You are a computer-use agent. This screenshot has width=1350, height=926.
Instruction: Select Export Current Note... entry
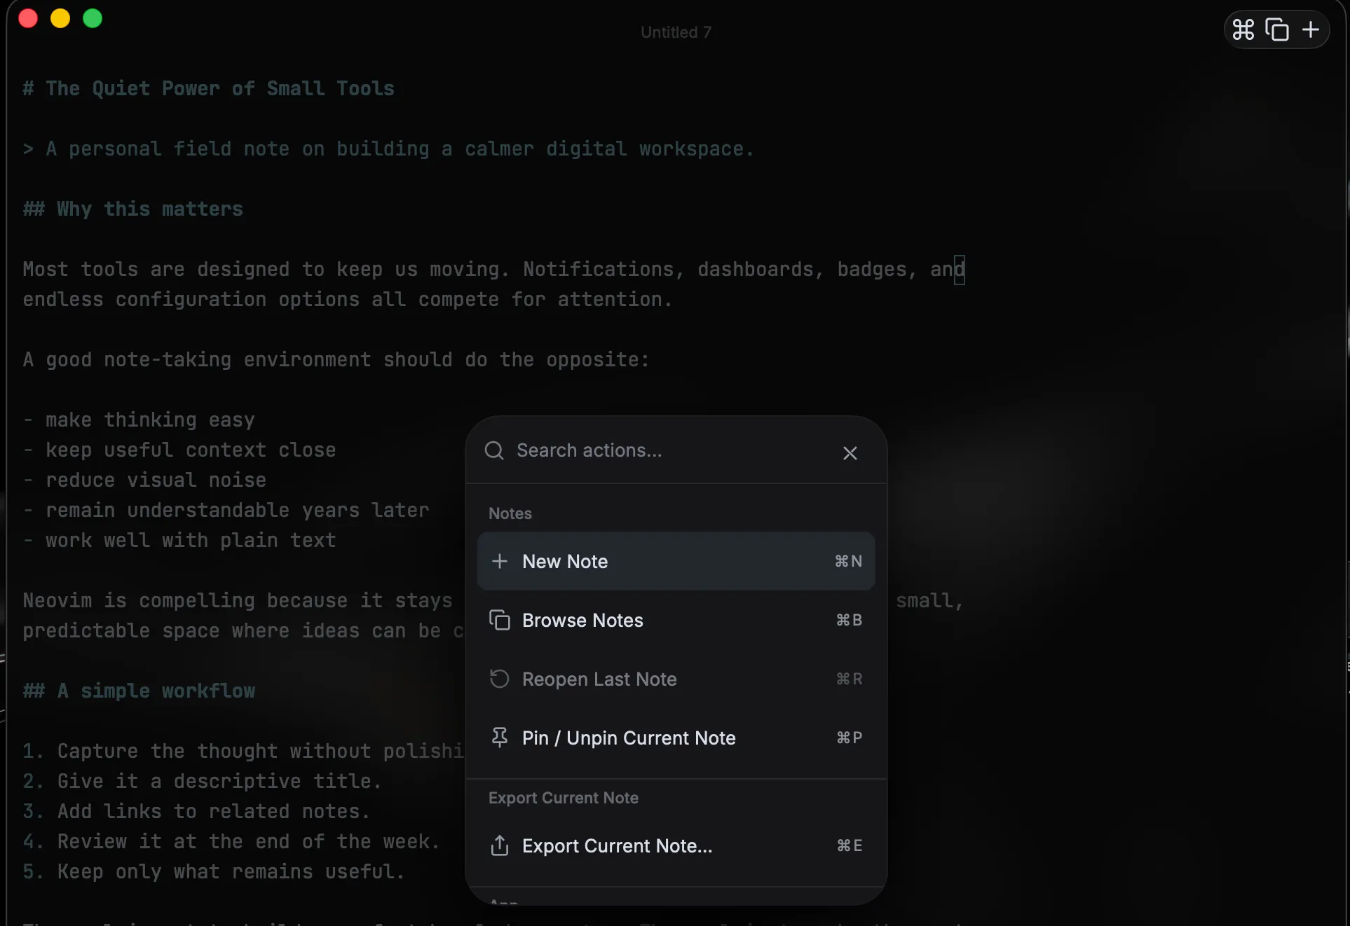[x=676, y=845]
